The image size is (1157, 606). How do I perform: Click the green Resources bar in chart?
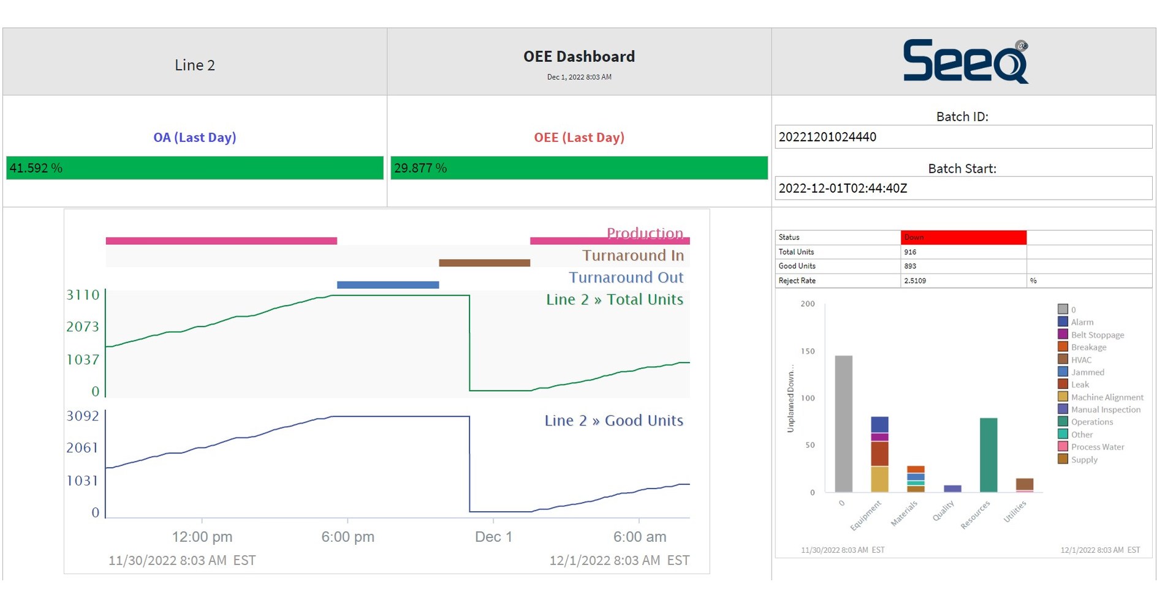point(988,455)
